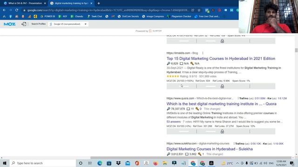Screen dimensions: 298x167
Task: Click the '53 answers' link under Quora
Action: click(x=174, y=122)
